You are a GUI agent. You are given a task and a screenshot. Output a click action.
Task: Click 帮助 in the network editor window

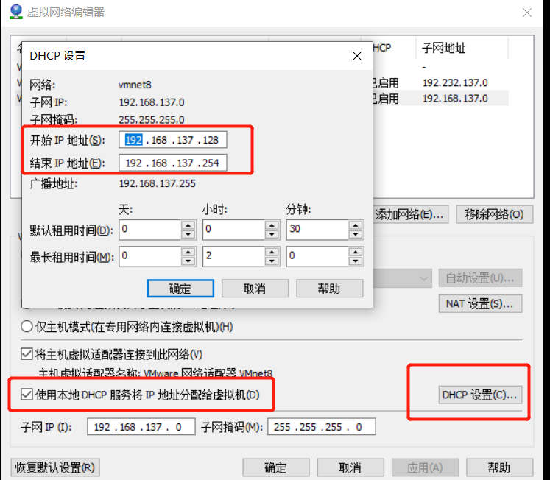[x=499, y=467]
